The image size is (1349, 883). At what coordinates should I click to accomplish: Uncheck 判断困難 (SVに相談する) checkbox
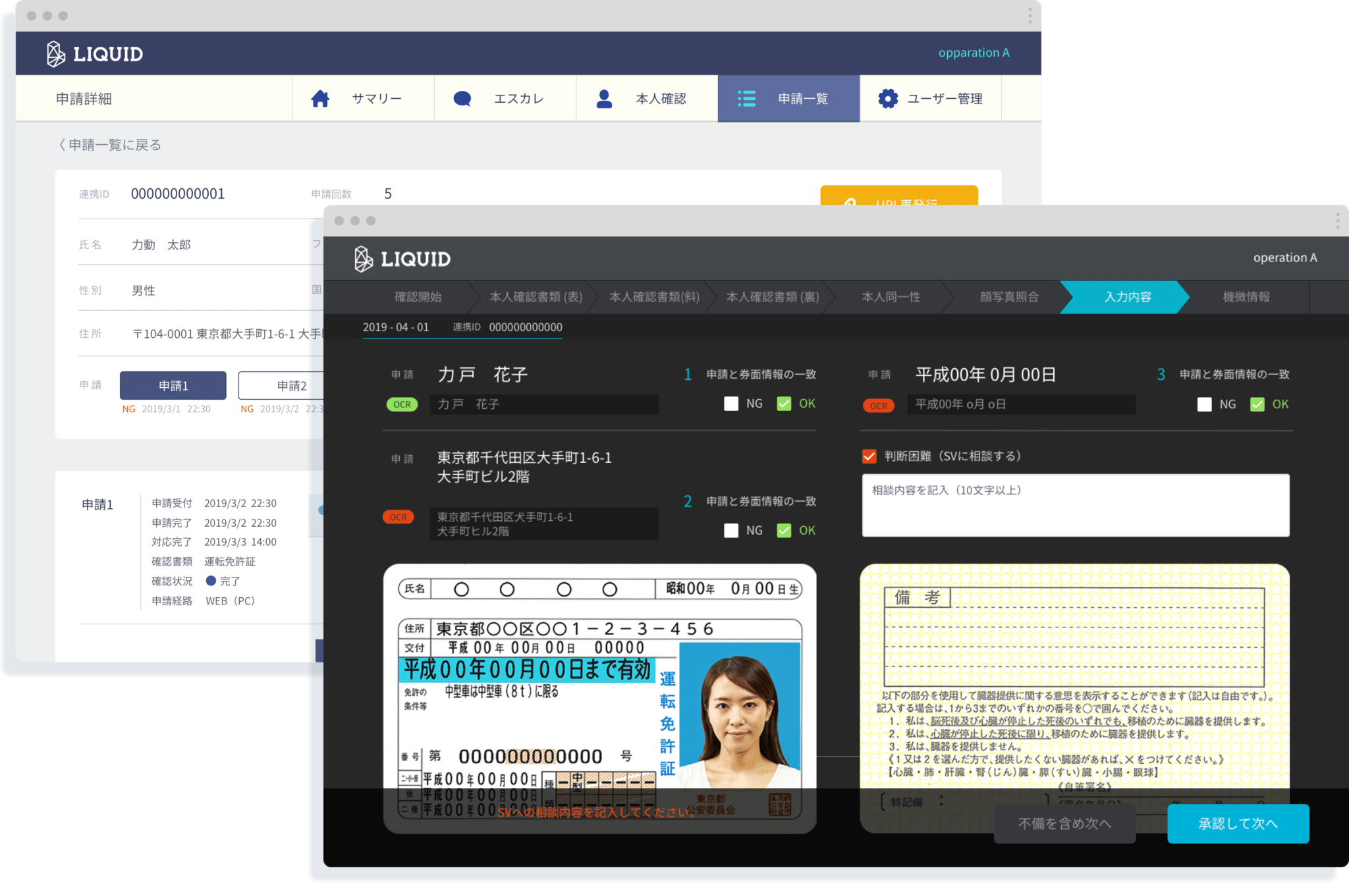(869, 456)
